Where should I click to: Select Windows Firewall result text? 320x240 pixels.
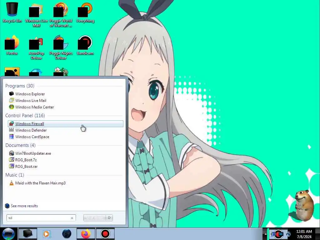pyautogui.click(x=30, y=124)
